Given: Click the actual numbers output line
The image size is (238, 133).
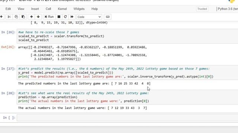Looking at the screenshot, I should click(x=83, y=108).
